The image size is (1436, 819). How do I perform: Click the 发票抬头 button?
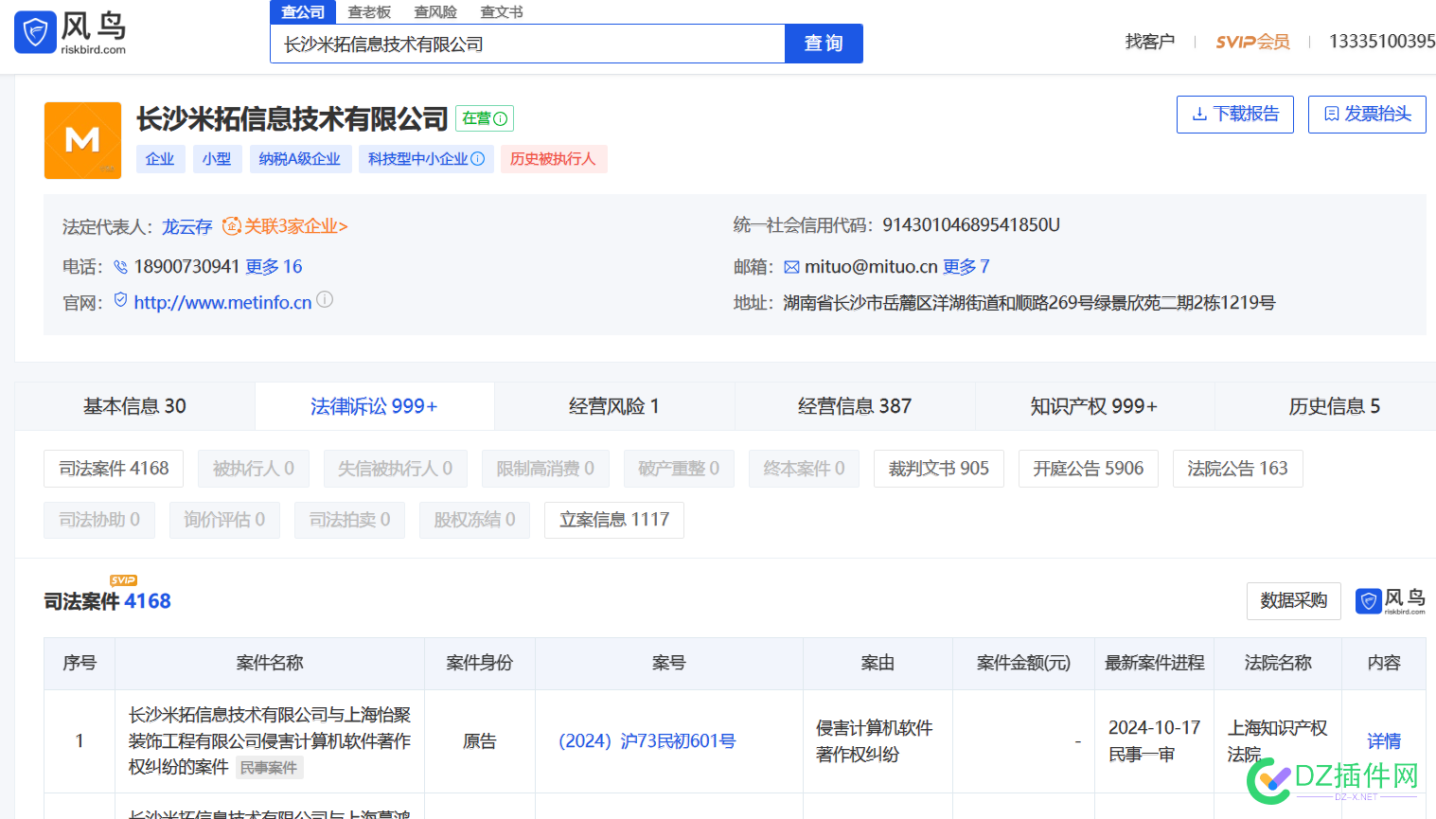[x=1367, y=114]
